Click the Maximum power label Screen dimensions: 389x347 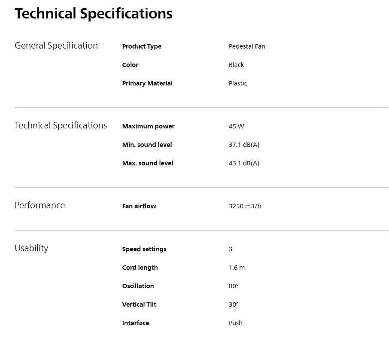149,126
